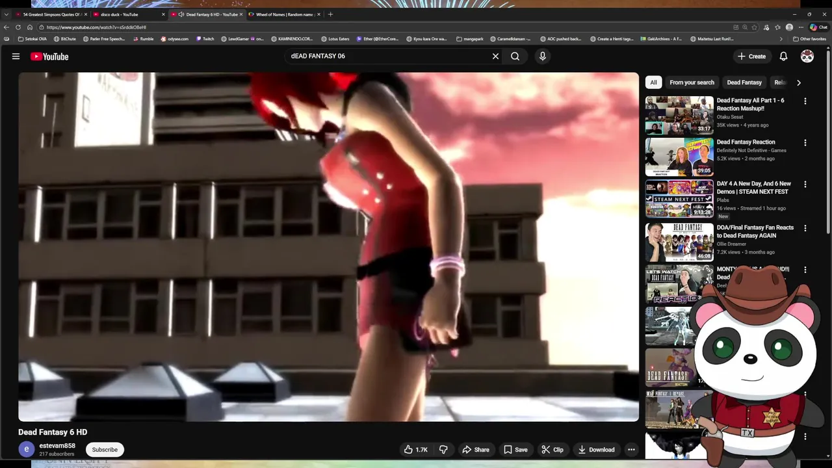Show more bookmarks with the overflow chevron
Screen dimensions: 832x468
point(781,39)
